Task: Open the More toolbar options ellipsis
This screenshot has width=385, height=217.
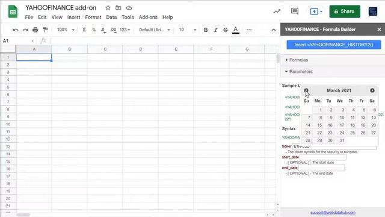Action: tap(249, 30)
